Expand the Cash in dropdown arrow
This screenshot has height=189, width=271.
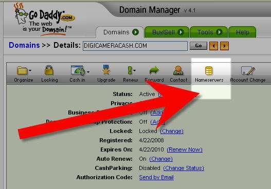(88, 71)
